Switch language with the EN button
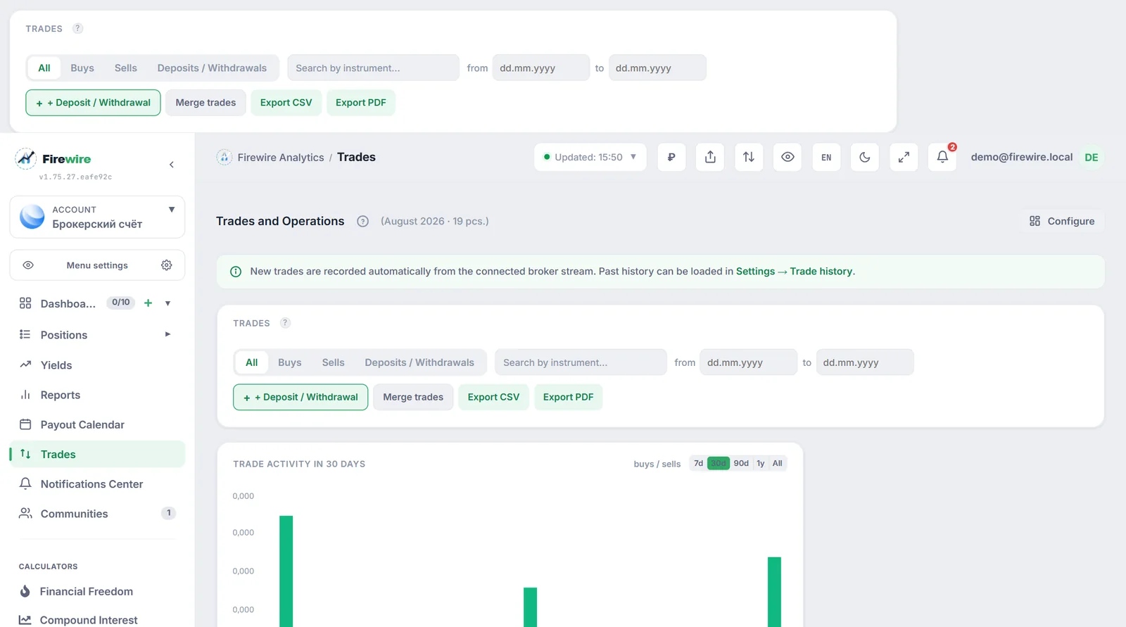The width and height of the screenshot is (1126, 627). click(x=826, y=157)
